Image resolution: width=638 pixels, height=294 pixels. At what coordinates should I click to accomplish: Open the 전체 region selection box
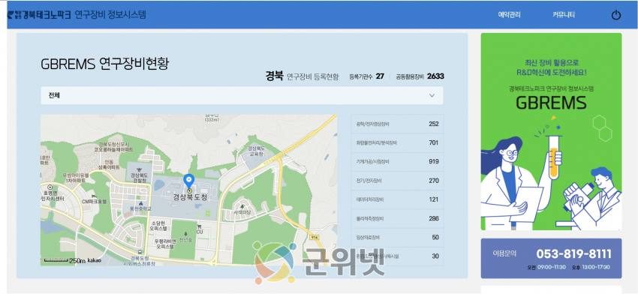point(242,95)
